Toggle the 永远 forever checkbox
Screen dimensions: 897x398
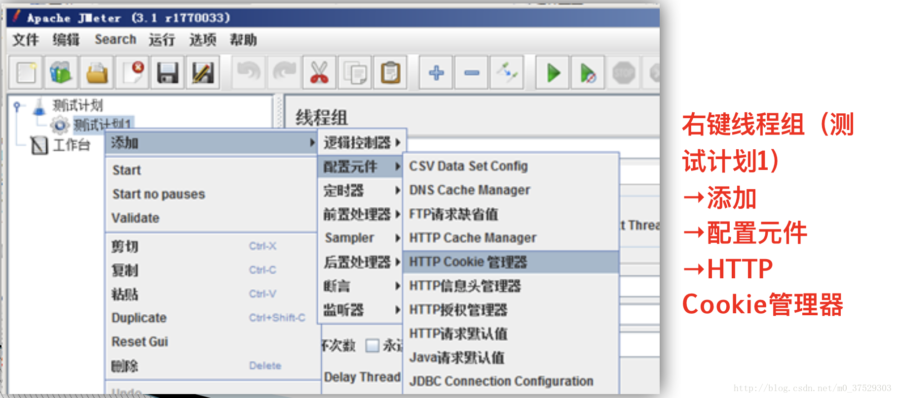[x=373, y=345]
